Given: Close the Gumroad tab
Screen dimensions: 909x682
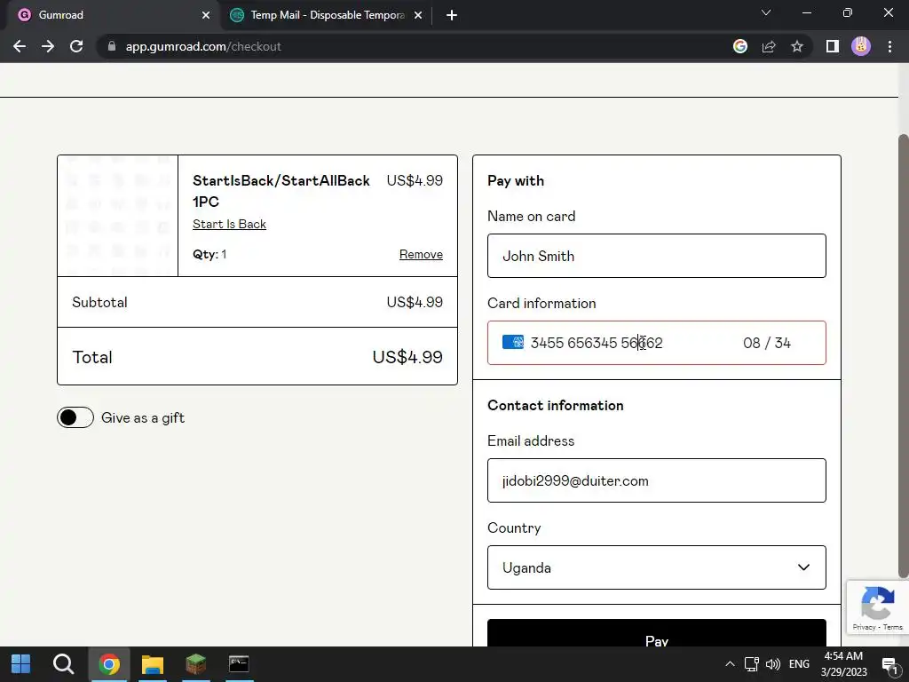Looking at the screenshot, I should coord(206,15).
